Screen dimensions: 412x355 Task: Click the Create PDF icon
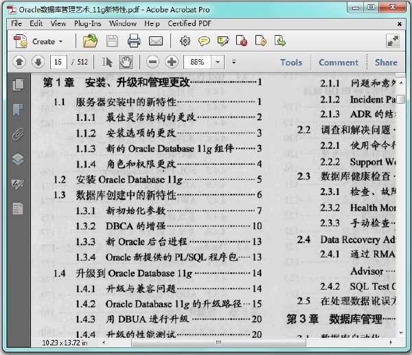tap(21, 41)
